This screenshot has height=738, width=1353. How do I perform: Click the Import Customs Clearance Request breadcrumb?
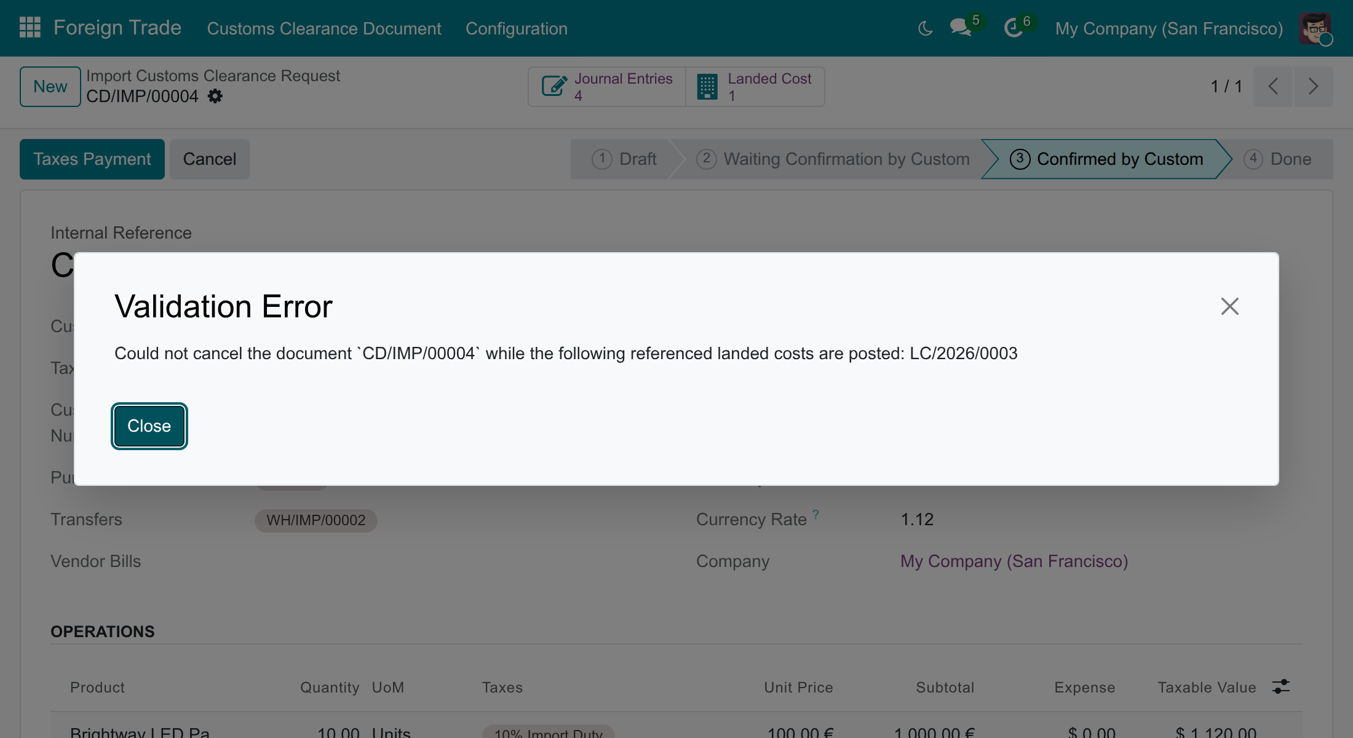coord(213,76)
